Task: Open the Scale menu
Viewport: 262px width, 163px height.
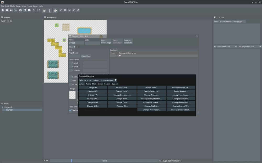Action: click(x=24, y=6)
